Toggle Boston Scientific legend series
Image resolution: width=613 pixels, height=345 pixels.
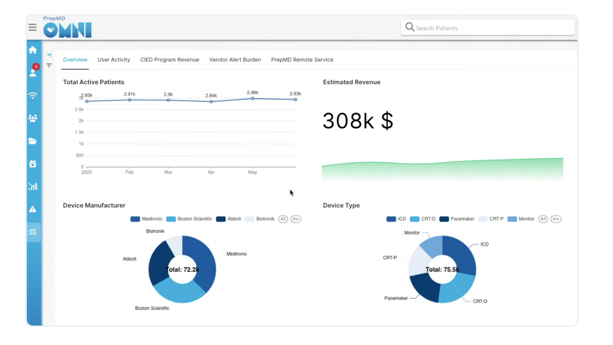(x=194, y=219)
